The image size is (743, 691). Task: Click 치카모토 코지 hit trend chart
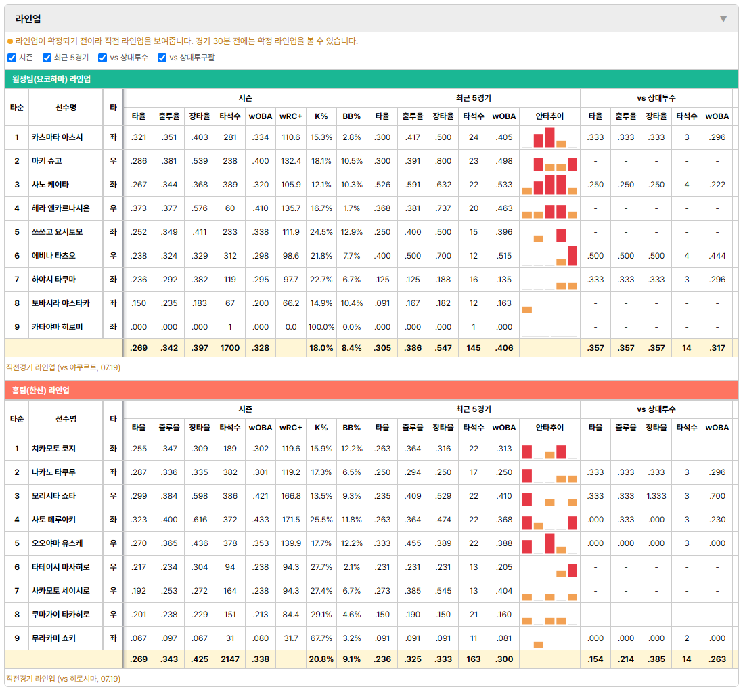click(x=549, y=449)
